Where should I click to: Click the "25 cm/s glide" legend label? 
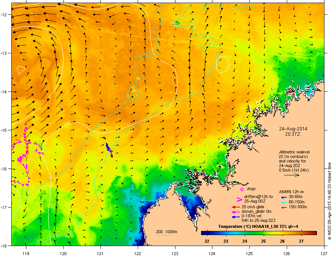(253, 207)
